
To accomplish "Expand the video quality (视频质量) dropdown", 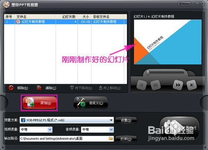I will coord(50,130).
